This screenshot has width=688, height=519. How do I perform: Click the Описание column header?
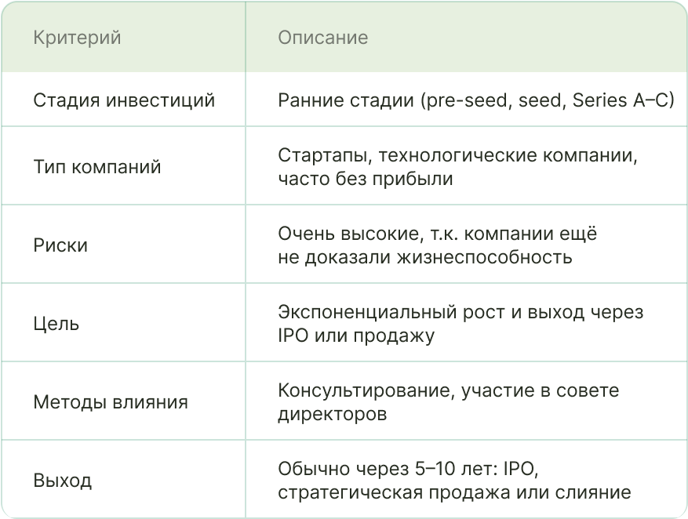[x=322, y=38]
